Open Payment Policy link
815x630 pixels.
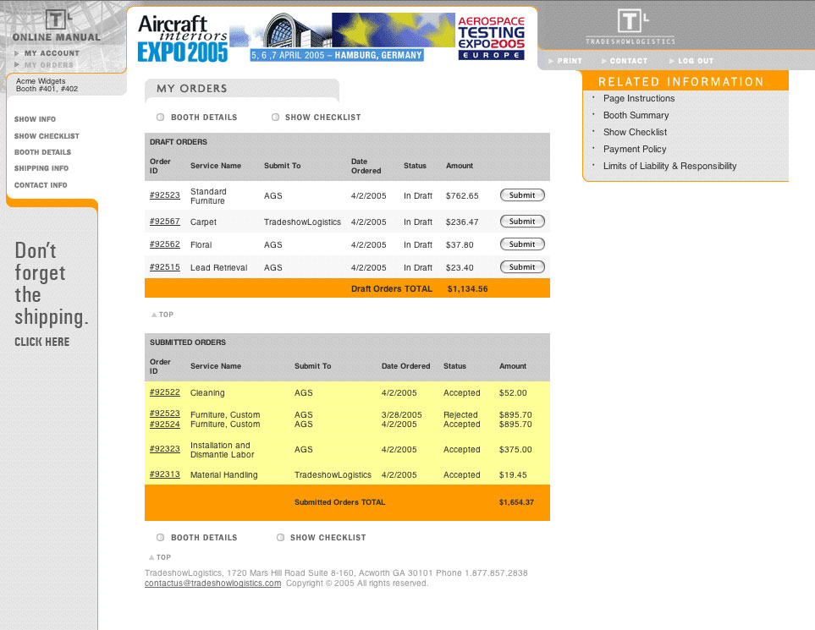click(635, 149)
